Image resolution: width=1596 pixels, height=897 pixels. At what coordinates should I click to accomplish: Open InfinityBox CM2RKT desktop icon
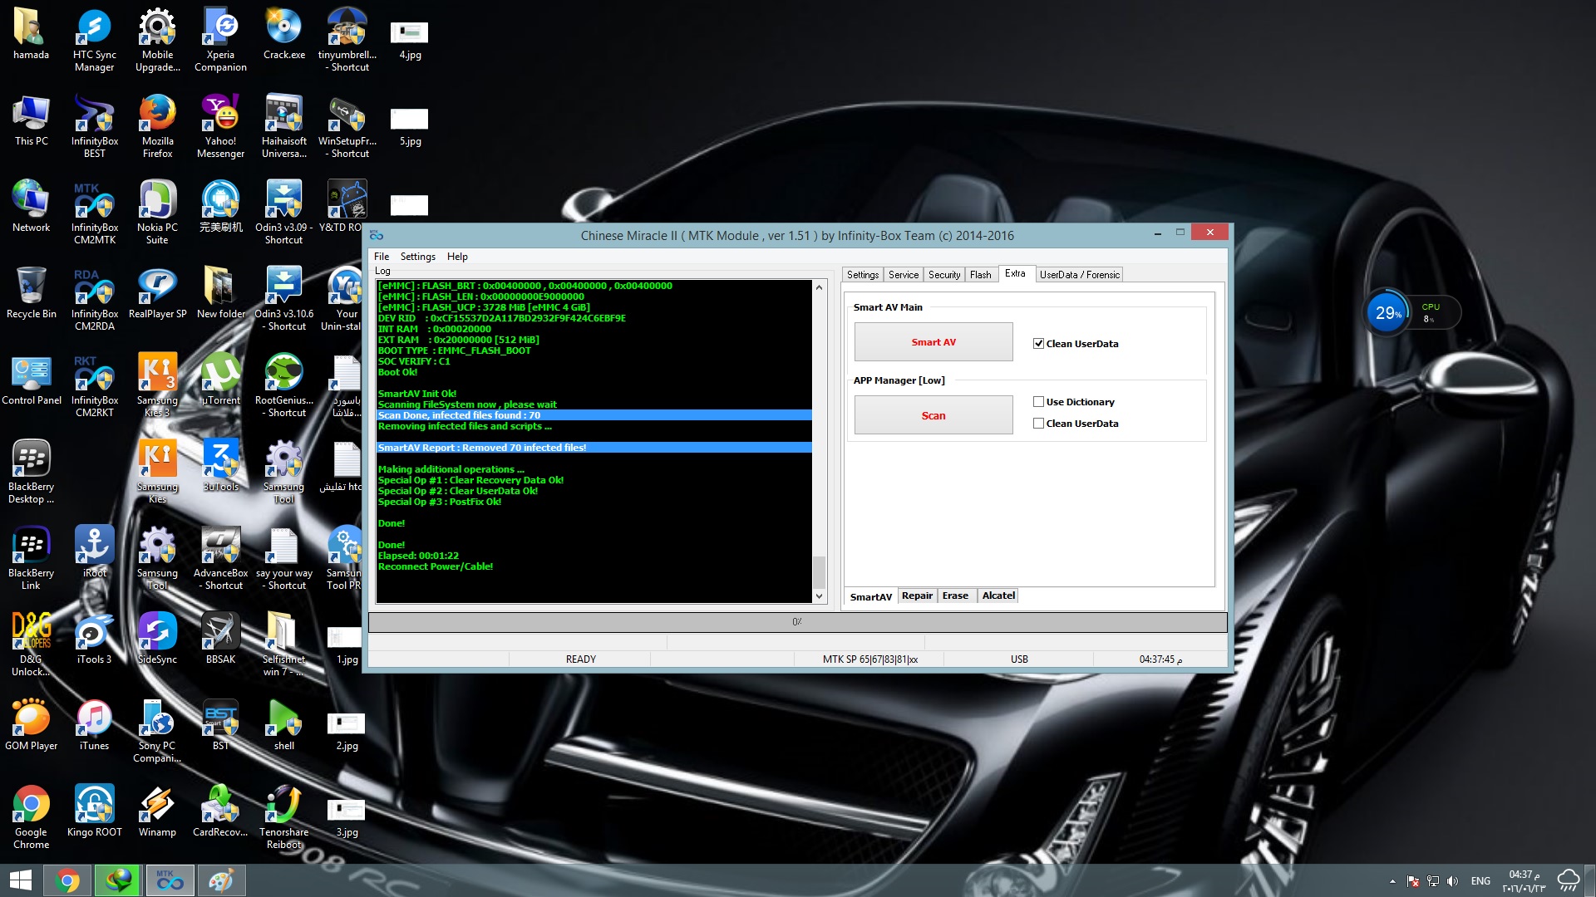[94, 385]
